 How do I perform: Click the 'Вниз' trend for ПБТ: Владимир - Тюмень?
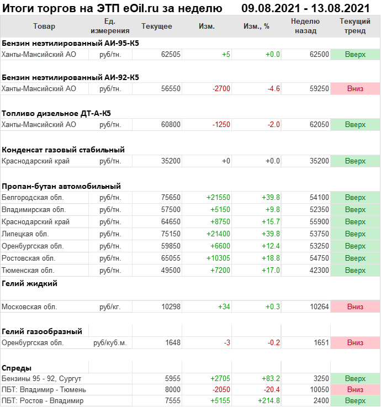pos(355,390)
